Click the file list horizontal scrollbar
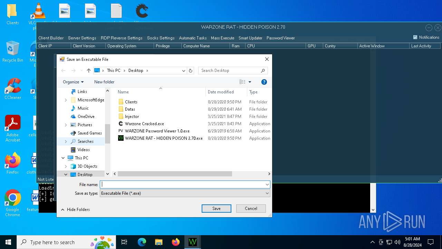 tap(175, 174)
